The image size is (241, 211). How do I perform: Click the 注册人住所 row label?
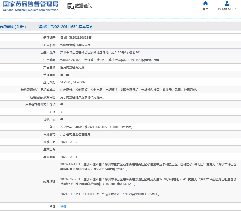(x=48, y=53)
